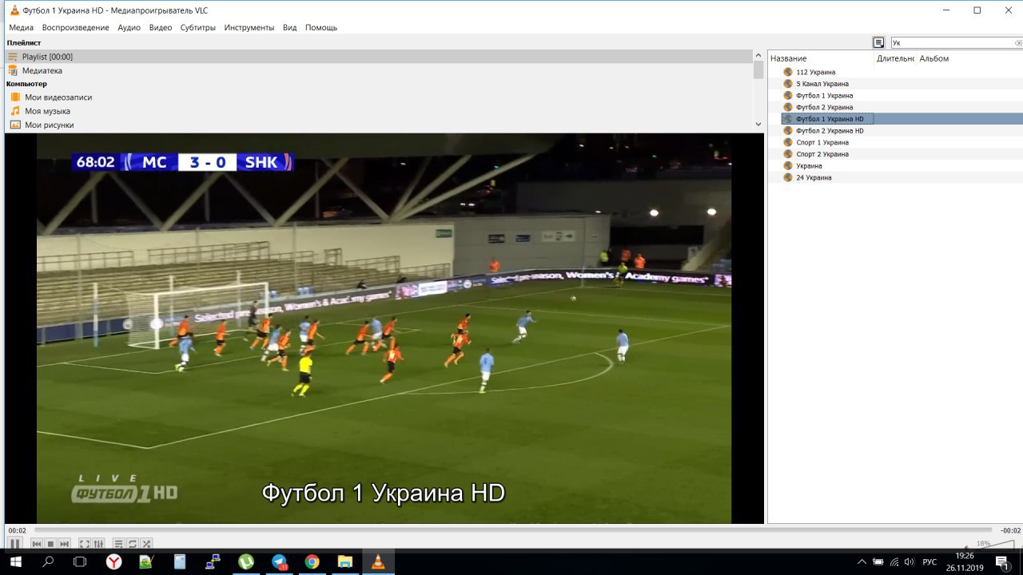Image resolution: width=1023 pixels, height=575 pixels.
Task: Select the Футбол 2 Украина HD channel
Action: 830,130
